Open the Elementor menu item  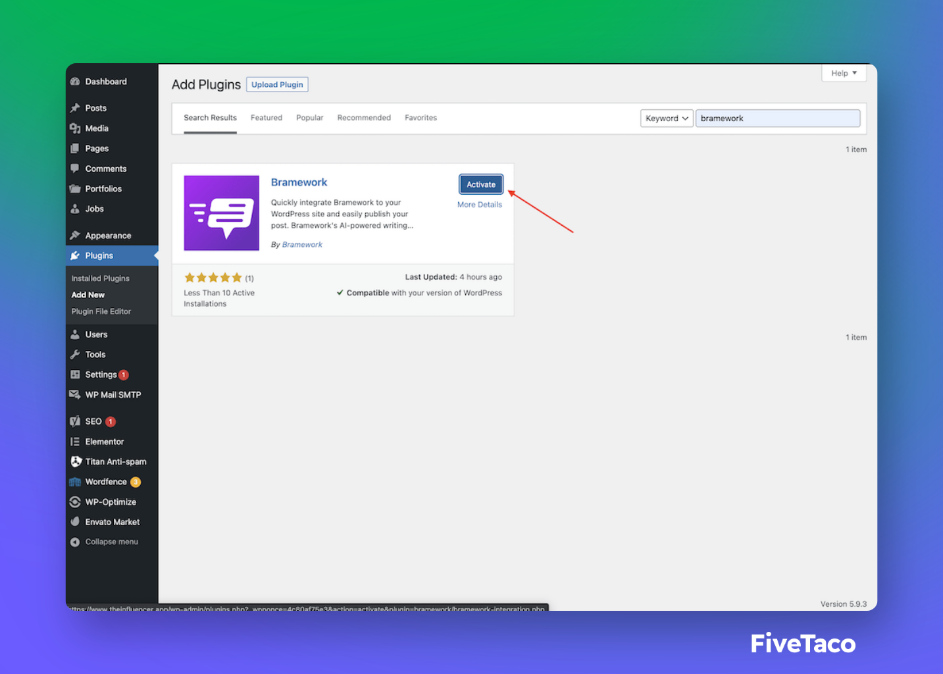(112, 442)
